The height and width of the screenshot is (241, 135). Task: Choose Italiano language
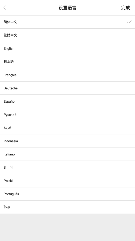pos(67,154)
